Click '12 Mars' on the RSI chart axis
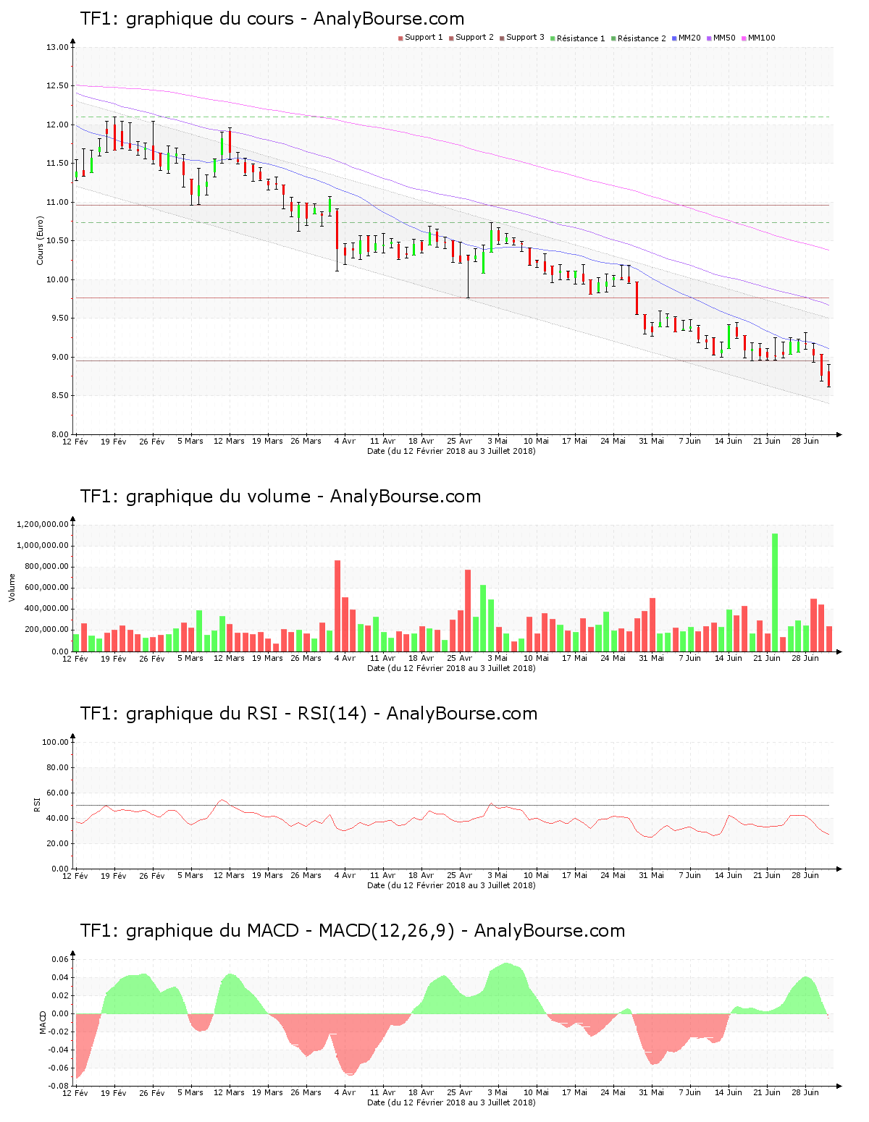 [x=229, y=876]
